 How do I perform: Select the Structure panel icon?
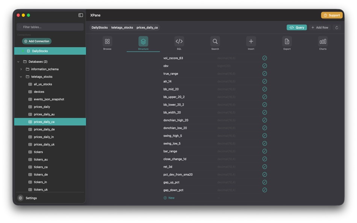[143, 42]
